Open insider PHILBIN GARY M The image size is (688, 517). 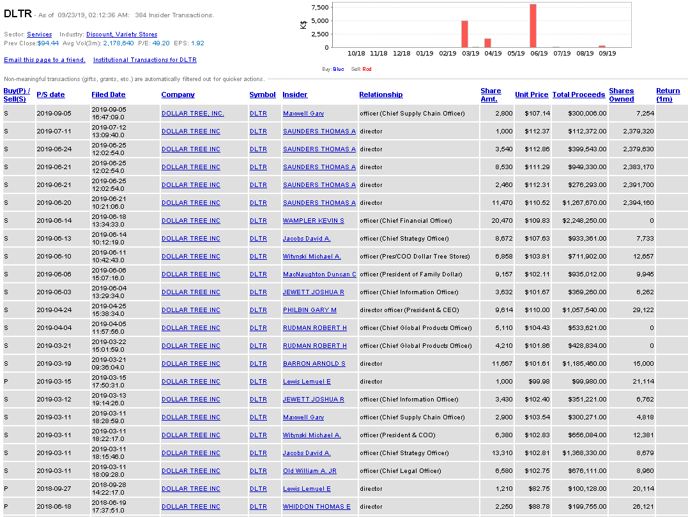(x=309, y=310)
